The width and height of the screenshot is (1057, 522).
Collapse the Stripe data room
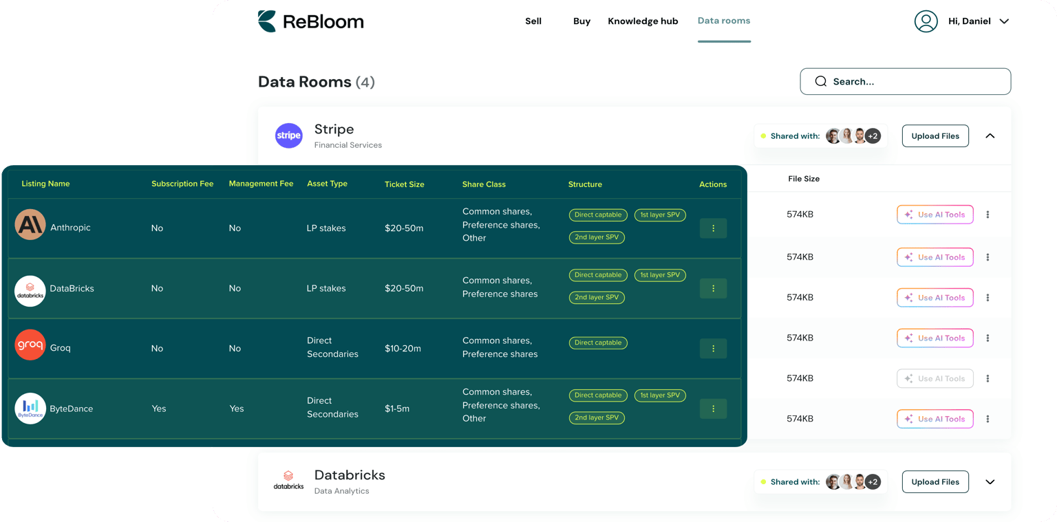click(990, 136)
